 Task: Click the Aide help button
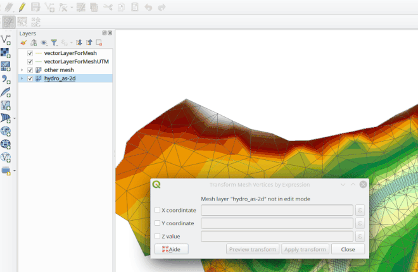[171, 249]
